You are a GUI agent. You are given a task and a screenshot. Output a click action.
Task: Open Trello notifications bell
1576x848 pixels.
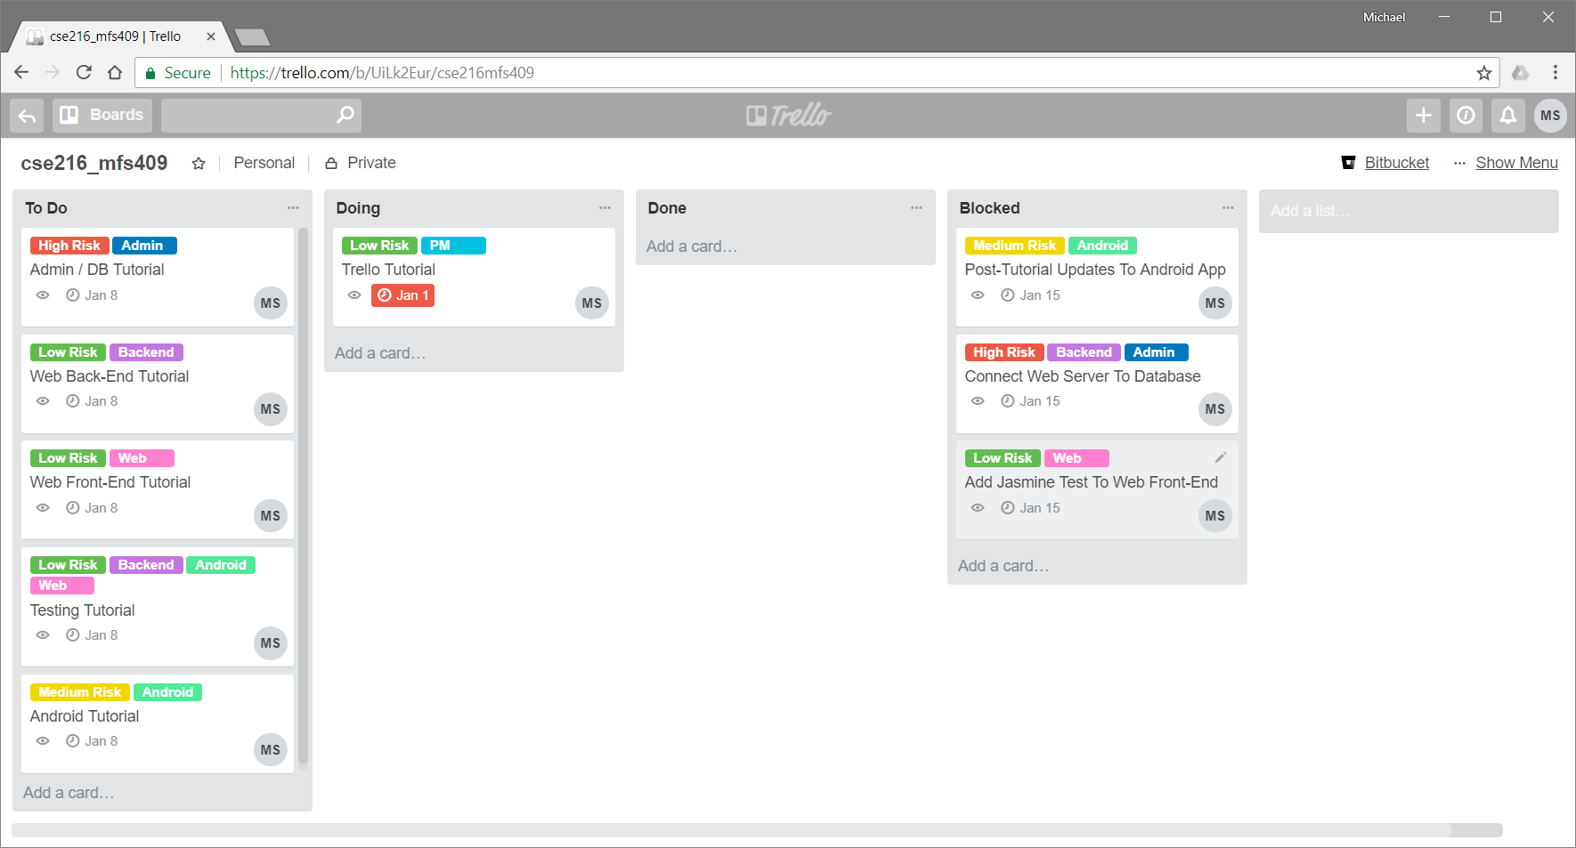[1507, 115]
